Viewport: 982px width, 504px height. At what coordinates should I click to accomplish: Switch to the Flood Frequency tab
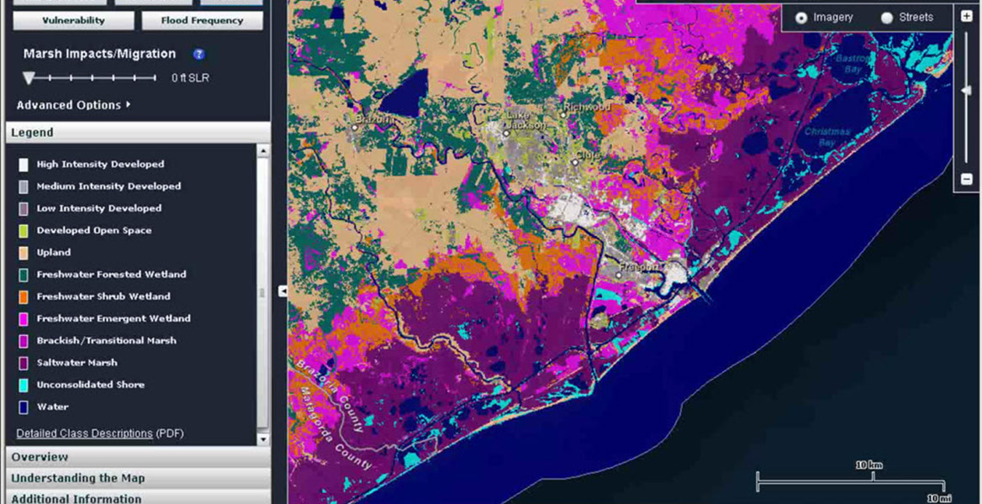(x=202, y=20)
